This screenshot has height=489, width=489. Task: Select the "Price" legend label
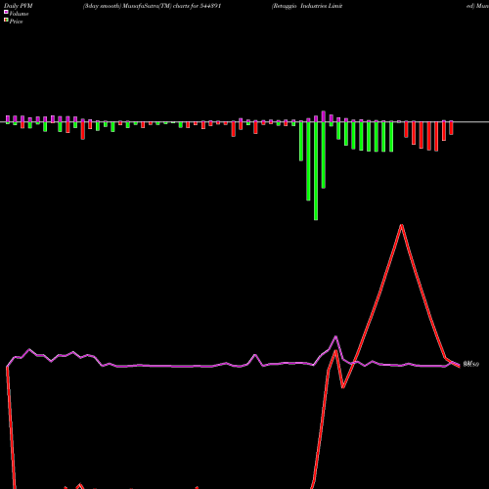click(x=16, y=22)
